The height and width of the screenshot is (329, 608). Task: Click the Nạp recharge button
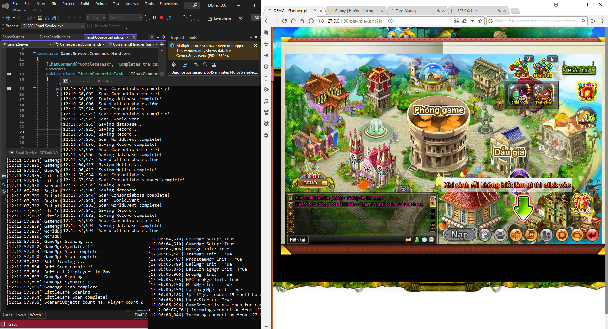pyautogui.click(x=460, y=235)
